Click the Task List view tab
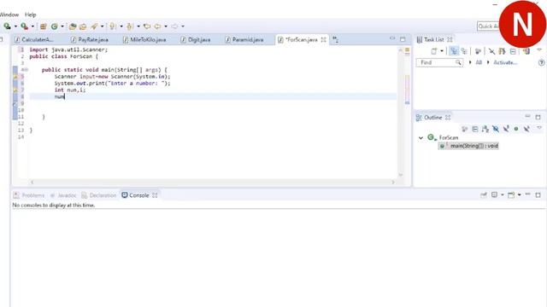This screenshot has height=307, width=547. (x=434, y=40)
